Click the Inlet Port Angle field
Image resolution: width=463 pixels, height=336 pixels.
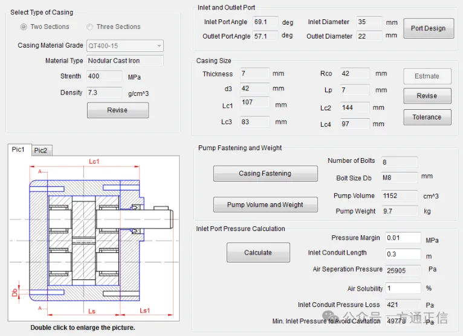point(265,22)
